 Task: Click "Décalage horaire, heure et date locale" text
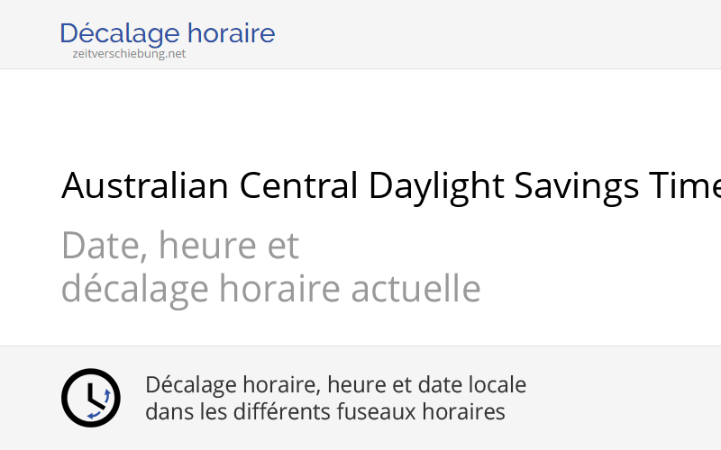point(335,385)
